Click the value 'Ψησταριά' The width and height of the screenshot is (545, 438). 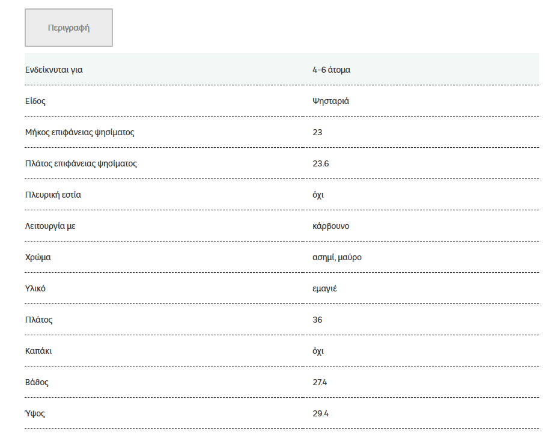(331, 101)
